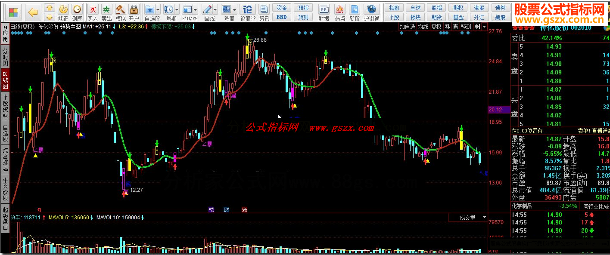Click the 趋势主图 indicator name
This screenshot has height=255, width=610.
tap(71, 27)
